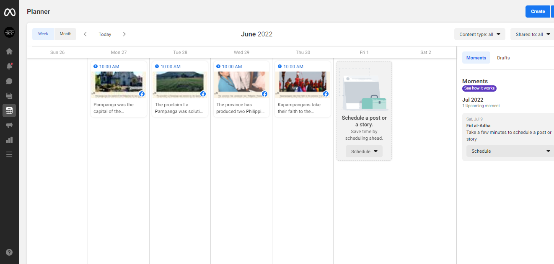Open Inbox chat bubble icon

(9, 81)
